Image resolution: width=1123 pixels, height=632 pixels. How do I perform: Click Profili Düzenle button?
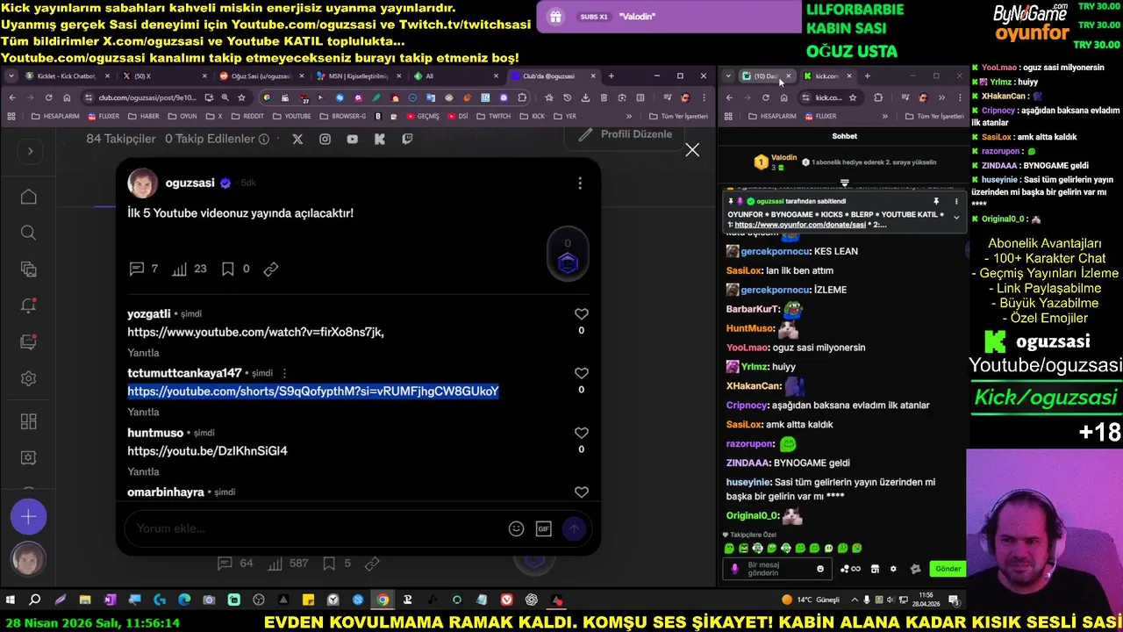(x=626, y=134)
